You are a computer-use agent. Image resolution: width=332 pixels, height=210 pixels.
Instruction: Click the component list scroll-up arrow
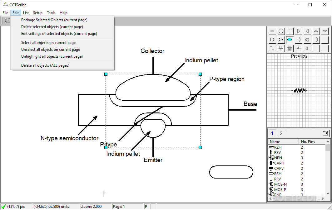pos(328,141)
